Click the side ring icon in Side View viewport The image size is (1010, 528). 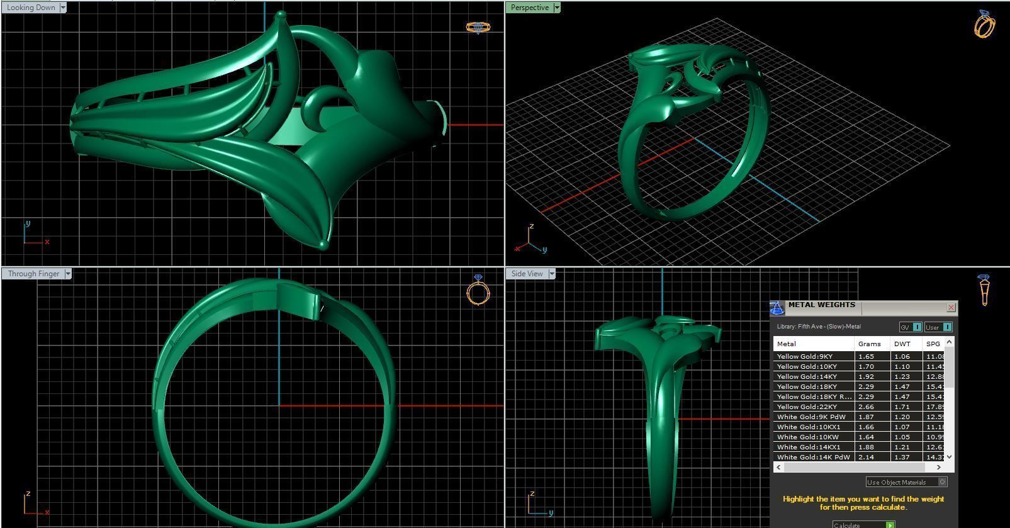[984, 290]
